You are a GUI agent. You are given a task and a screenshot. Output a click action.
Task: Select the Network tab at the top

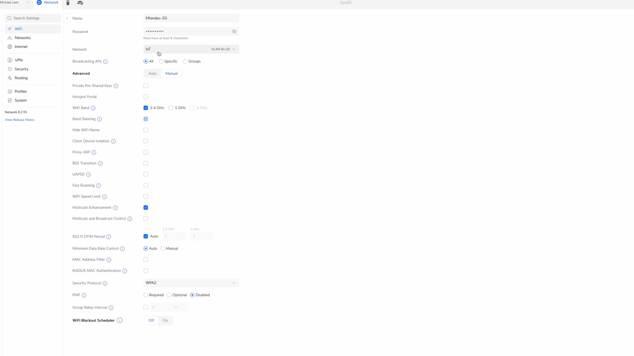(x=48, y=2)
